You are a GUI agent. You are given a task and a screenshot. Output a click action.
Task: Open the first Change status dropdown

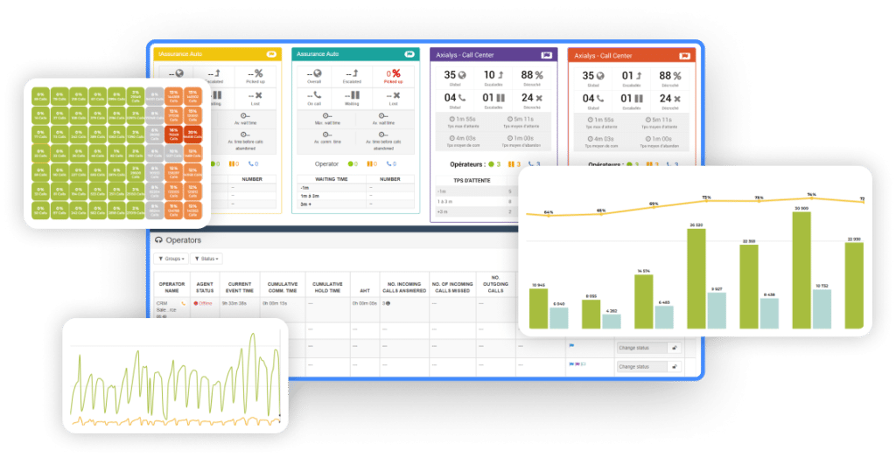pos(643,348)
